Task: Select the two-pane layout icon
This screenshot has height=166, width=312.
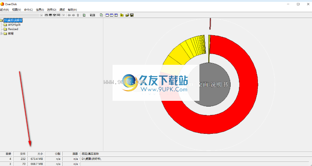Action: point(112,15)
